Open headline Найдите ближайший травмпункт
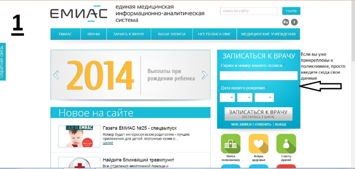Image resolution: width=355 pixels, height=169 pixels. [x=138, y=160]
